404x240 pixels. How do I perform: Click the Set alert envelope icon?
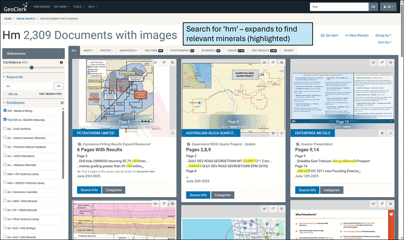(x=322, y=35)
